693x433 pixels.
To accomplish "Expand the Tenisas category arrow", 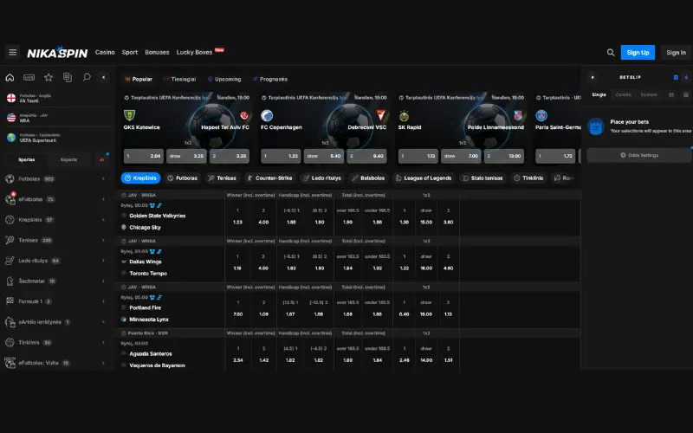I will 103,240.
